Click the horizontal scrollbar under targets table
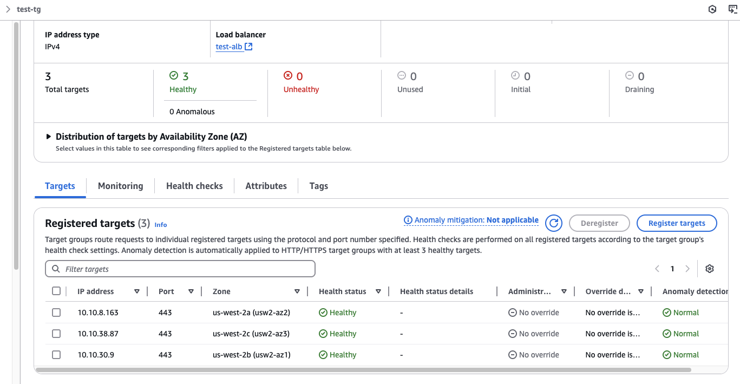The image size is (740, 384). click(x=363, y=370)
